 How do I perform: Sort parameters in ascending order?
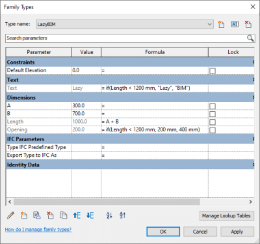tap(109, 215)
